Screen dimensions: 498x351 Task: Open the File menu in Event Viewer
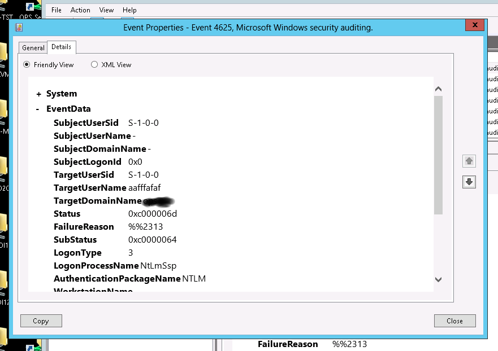click(56, 10)
